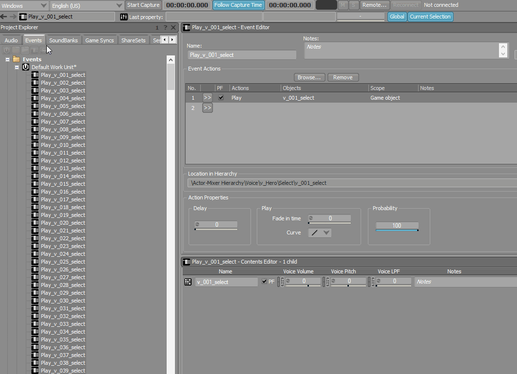Click the event icon beside Play_v_020_select
The width and height of the screenshot is (517, 374).
tap(35, 223)
